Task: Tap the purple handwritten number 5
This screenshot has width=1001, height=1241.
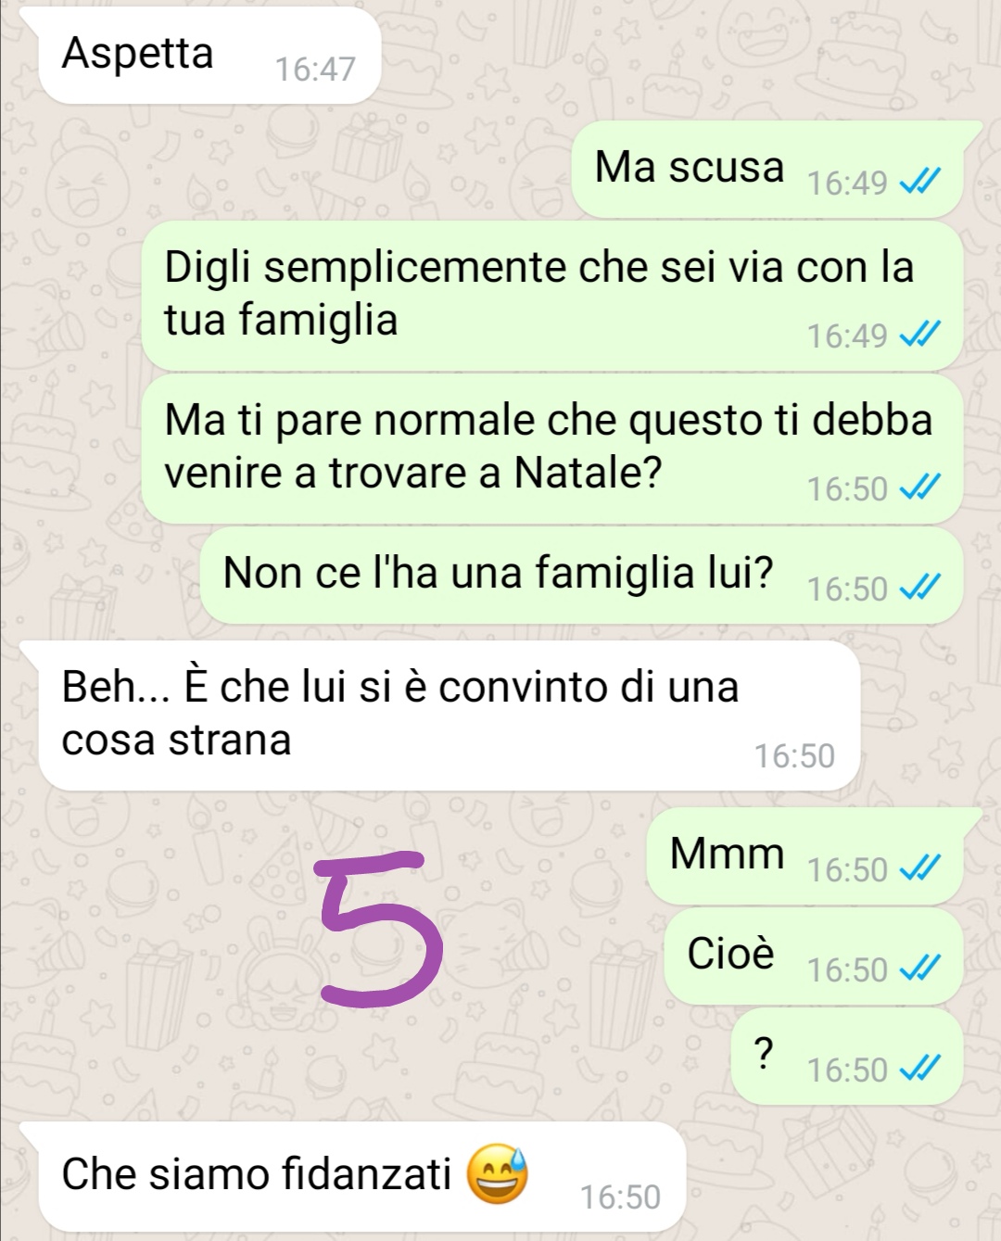Action: pos(378,930)
